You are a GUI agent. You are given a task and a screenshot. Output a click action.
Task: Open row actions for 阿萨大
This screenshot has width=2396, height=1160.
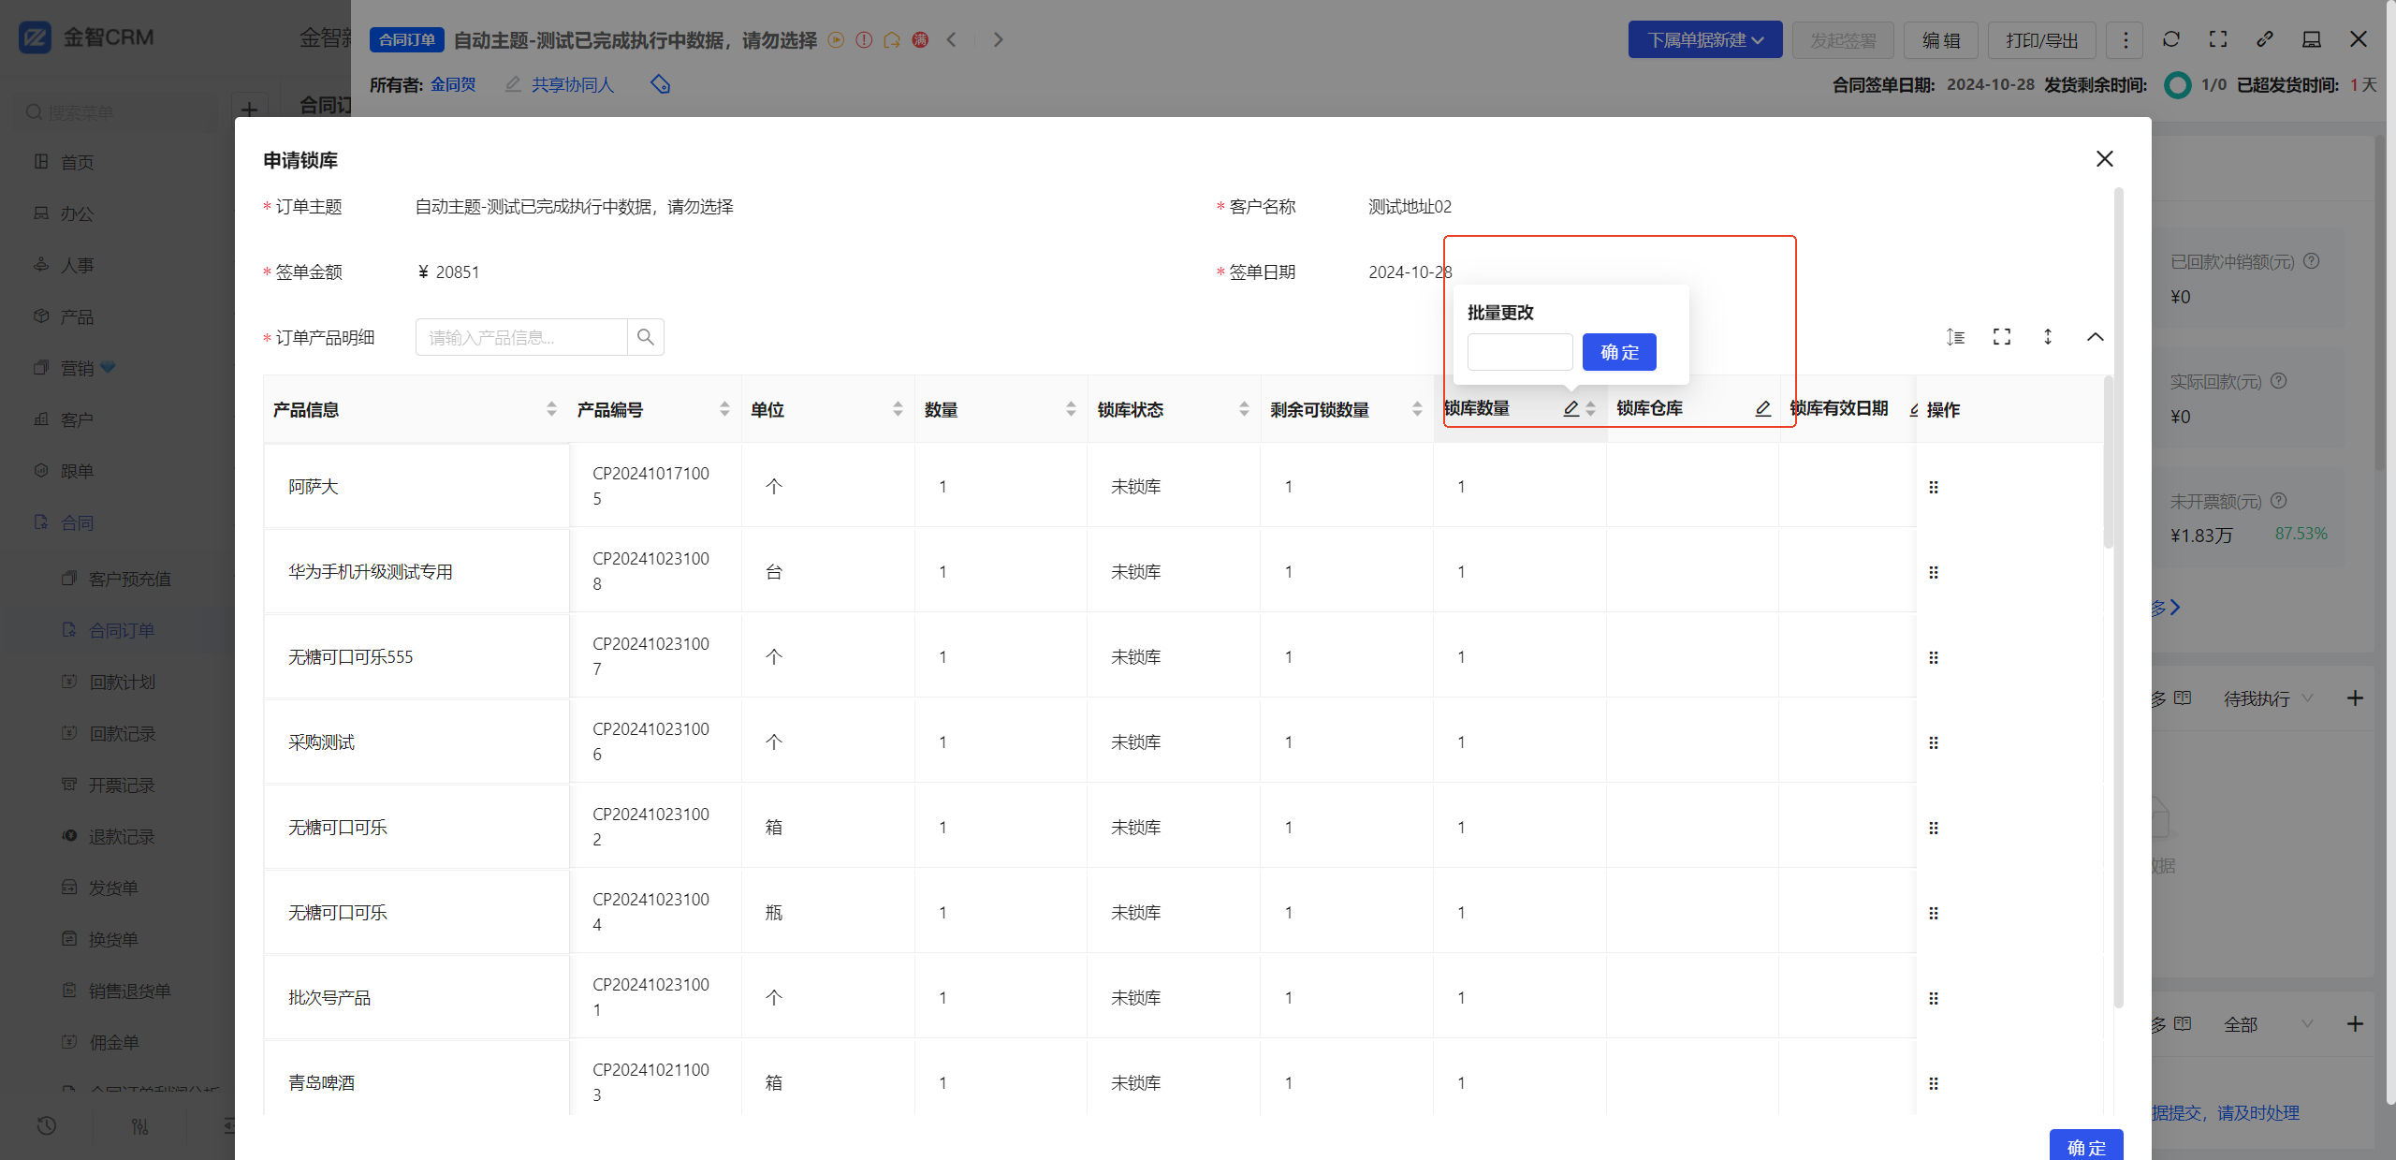[1934, 487]
